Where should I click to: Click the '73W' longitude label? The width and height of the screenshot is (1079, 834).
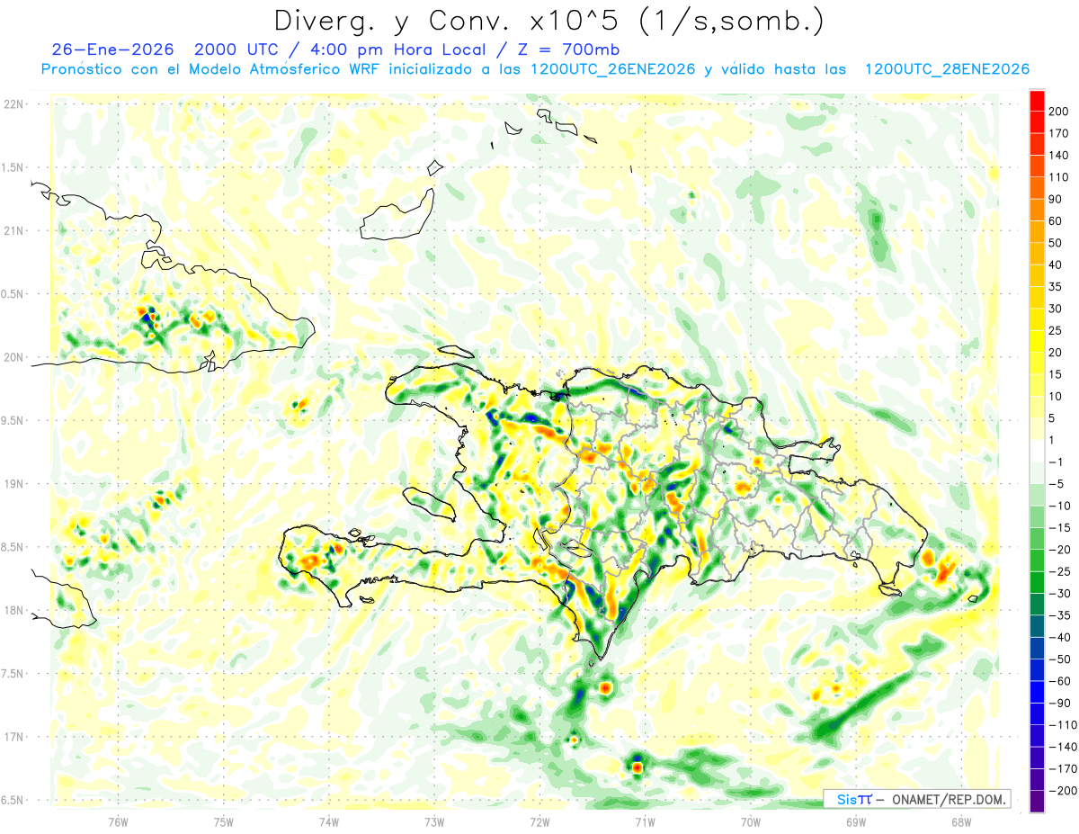434,821
